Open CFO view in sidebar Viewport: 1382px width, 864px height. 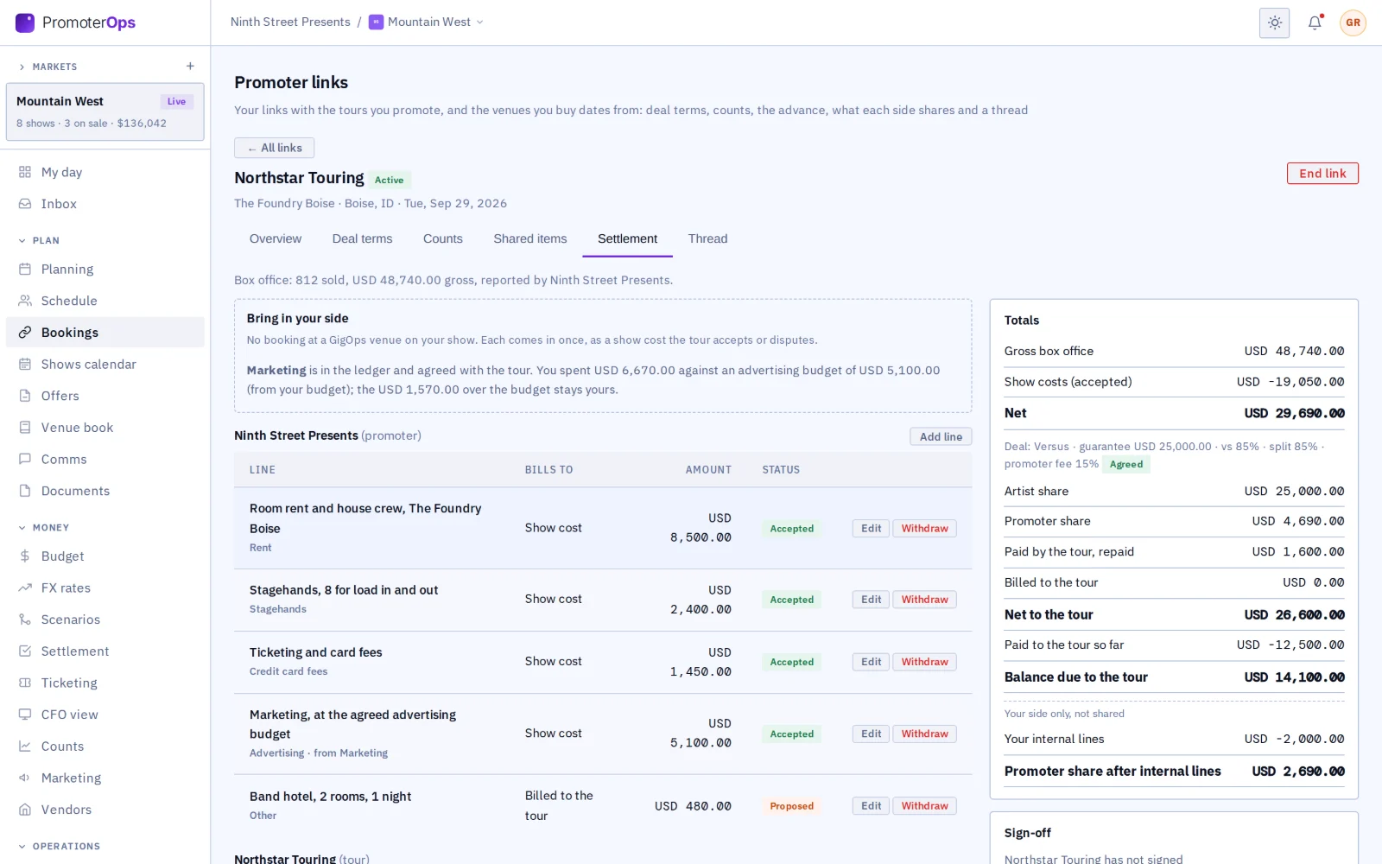tap(105, 715)
